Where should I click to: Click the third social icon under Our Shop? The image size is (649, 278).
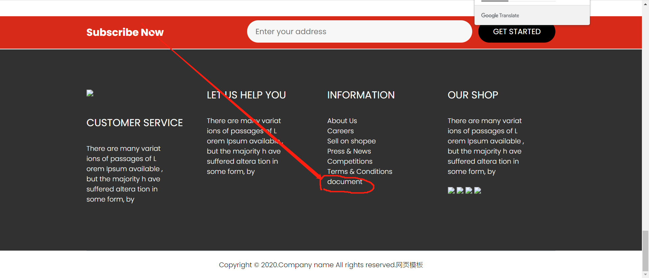pos(468,190)
